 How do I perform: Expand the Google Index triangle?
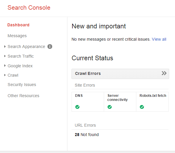click(x=5, y=66)
